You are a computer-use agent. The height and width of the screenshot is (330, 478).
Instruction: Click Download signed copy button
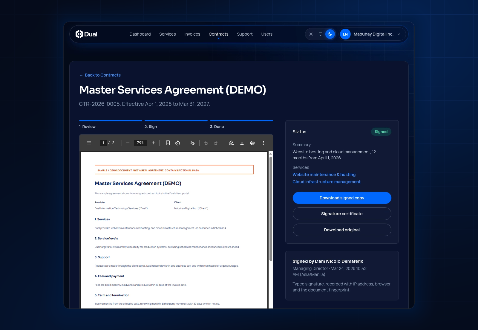(342, 198)
